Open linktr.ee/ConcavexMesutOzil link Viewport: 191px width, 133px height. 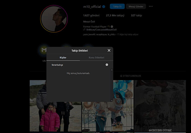point(101,30)
